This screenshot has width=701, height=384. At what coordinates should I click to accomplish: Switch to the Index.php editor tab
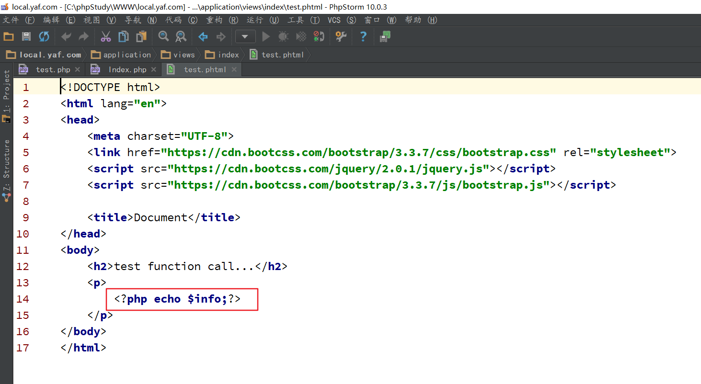(127, 69)
